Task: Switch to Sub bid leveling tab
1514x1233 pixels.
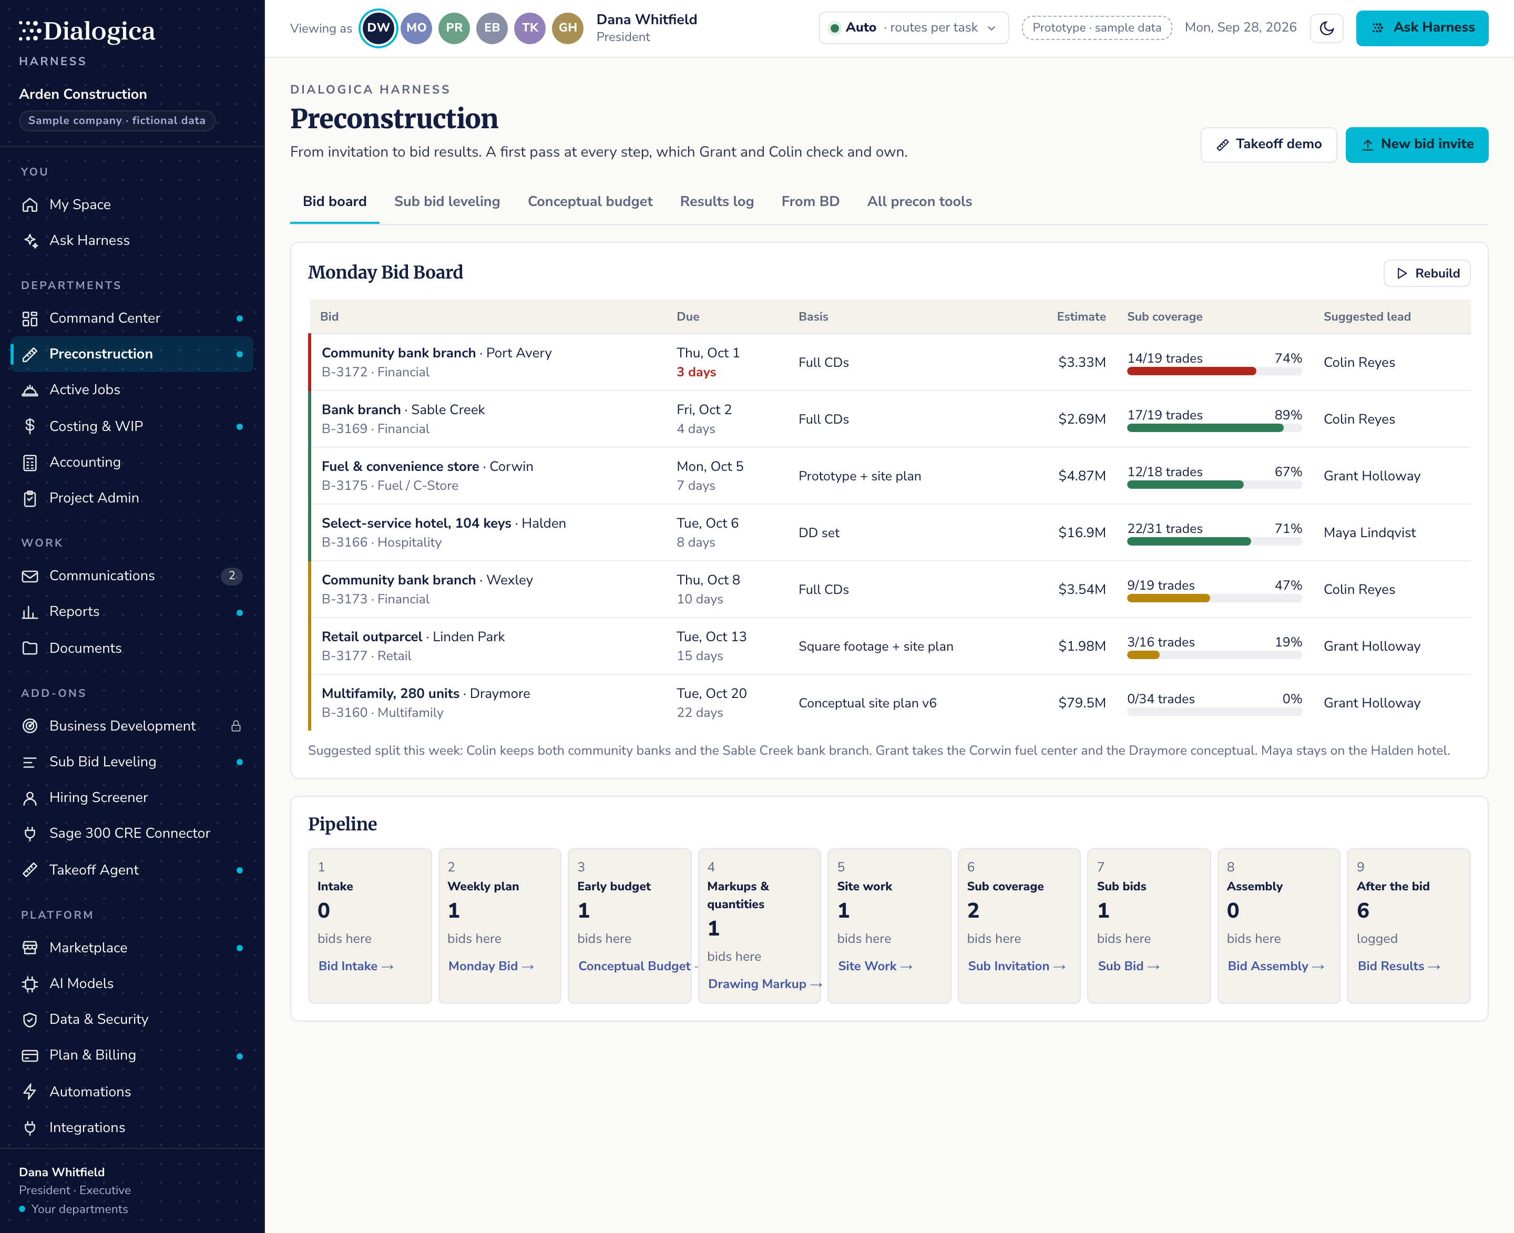Action: 447,202
